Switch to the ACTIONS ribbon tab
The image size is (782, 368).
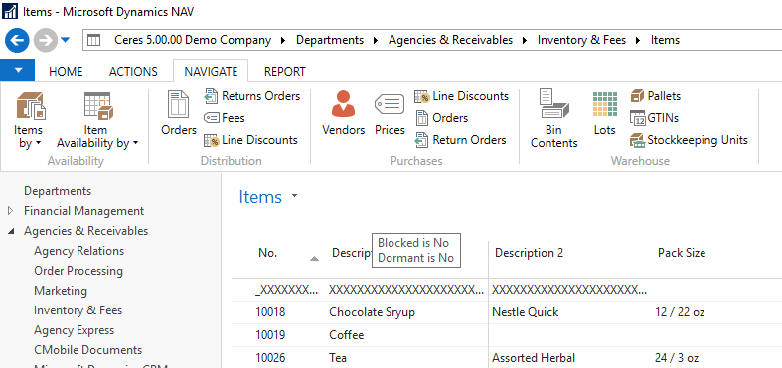[x=133, y=72]
